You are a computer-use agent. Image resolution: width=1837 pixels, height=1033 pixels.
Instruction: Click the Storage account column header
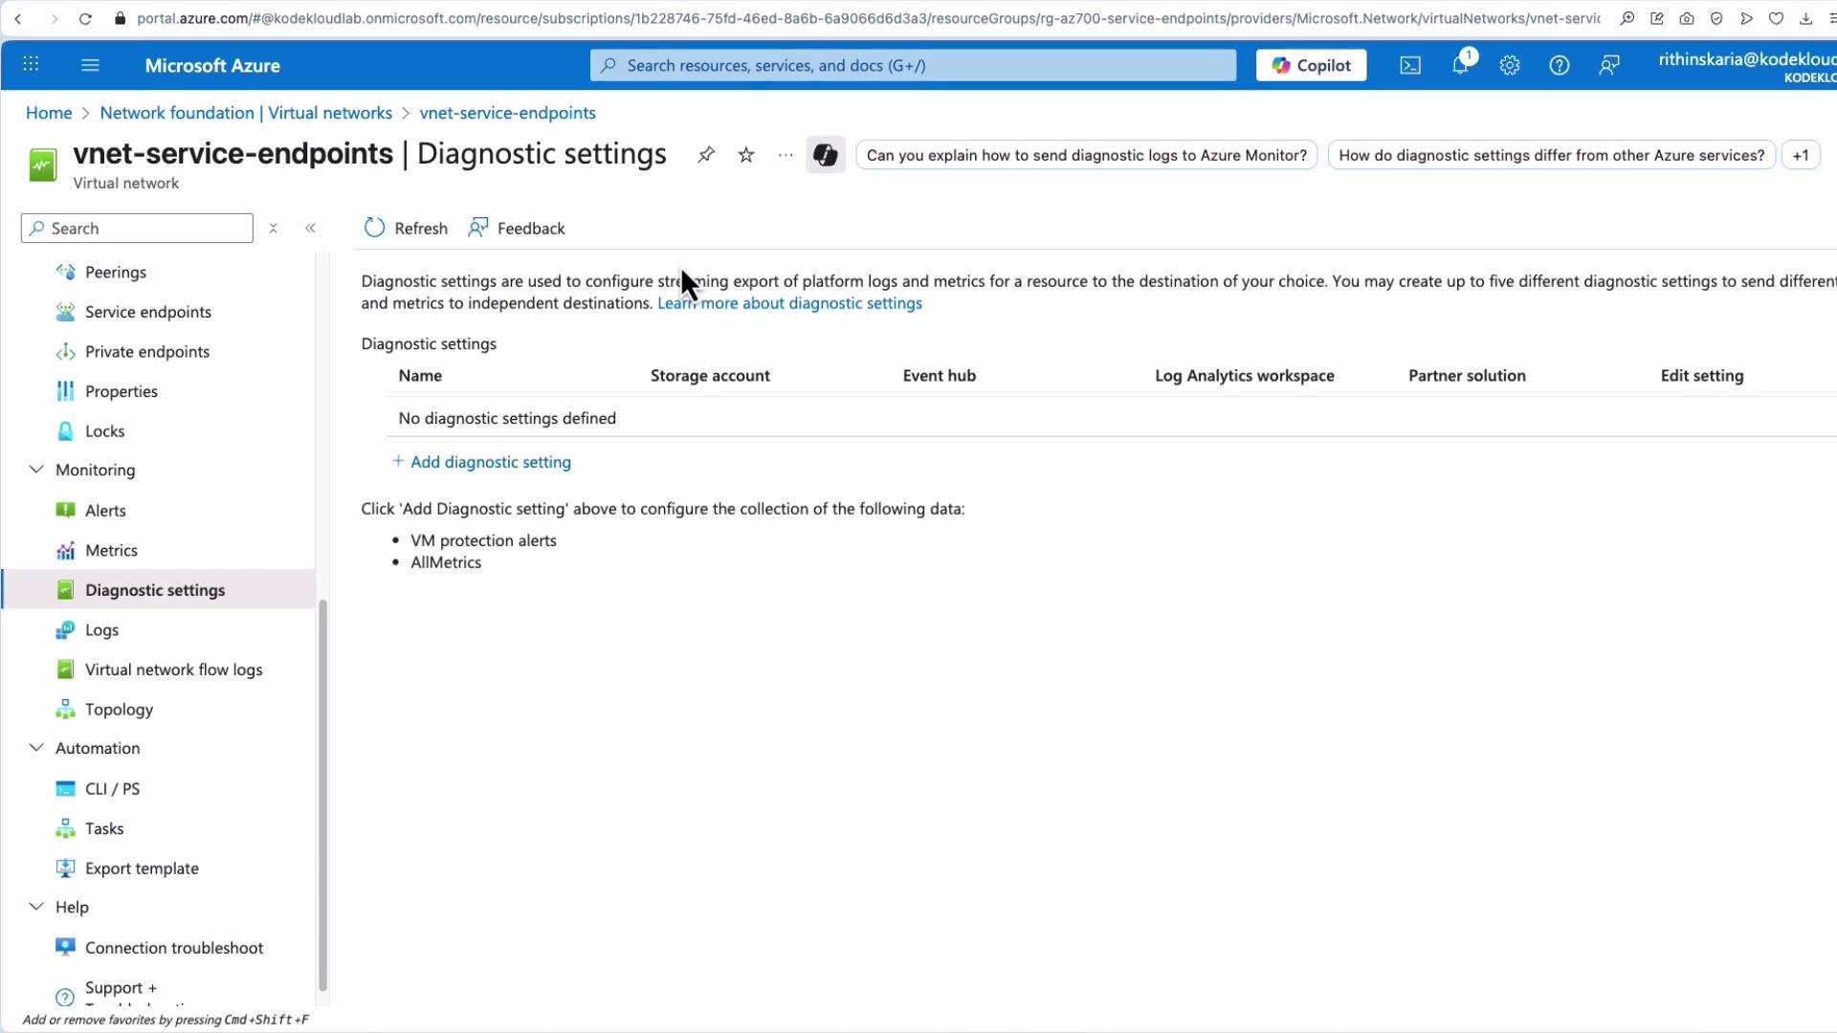pos(710,376)
